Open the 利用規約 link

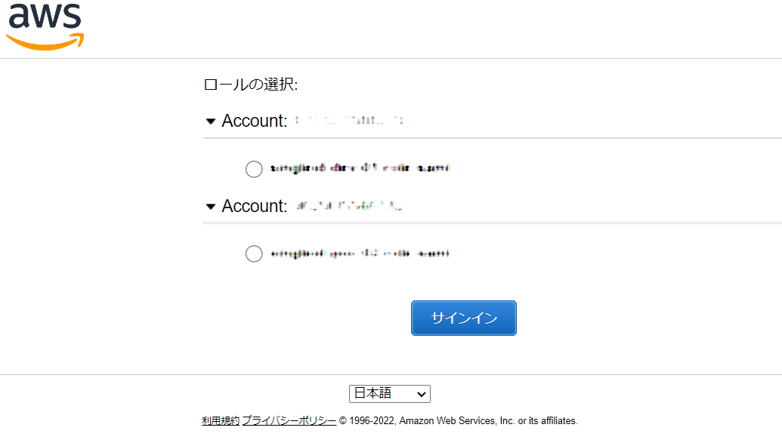pos(221,421)
